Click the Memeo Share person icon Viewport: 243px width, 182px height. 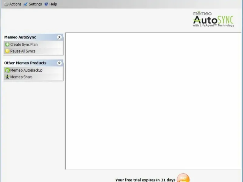(7, 77)
